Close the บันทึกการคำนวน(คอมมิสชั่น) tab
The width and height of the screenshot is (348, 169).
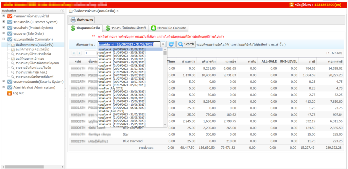pos(118,11)
